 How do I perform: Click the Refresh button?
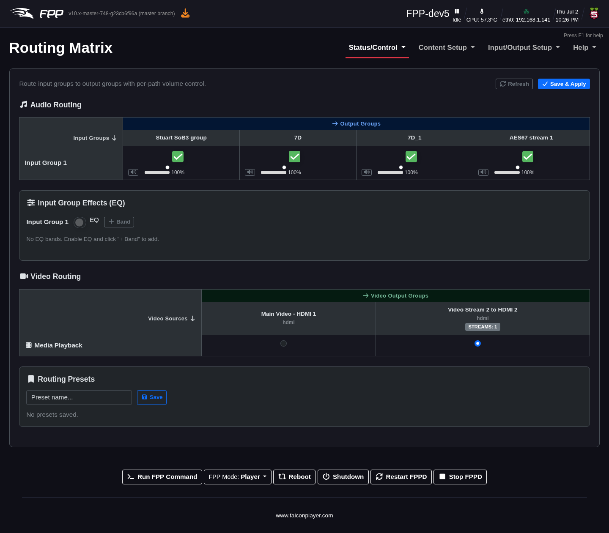[x=514, y=84]
